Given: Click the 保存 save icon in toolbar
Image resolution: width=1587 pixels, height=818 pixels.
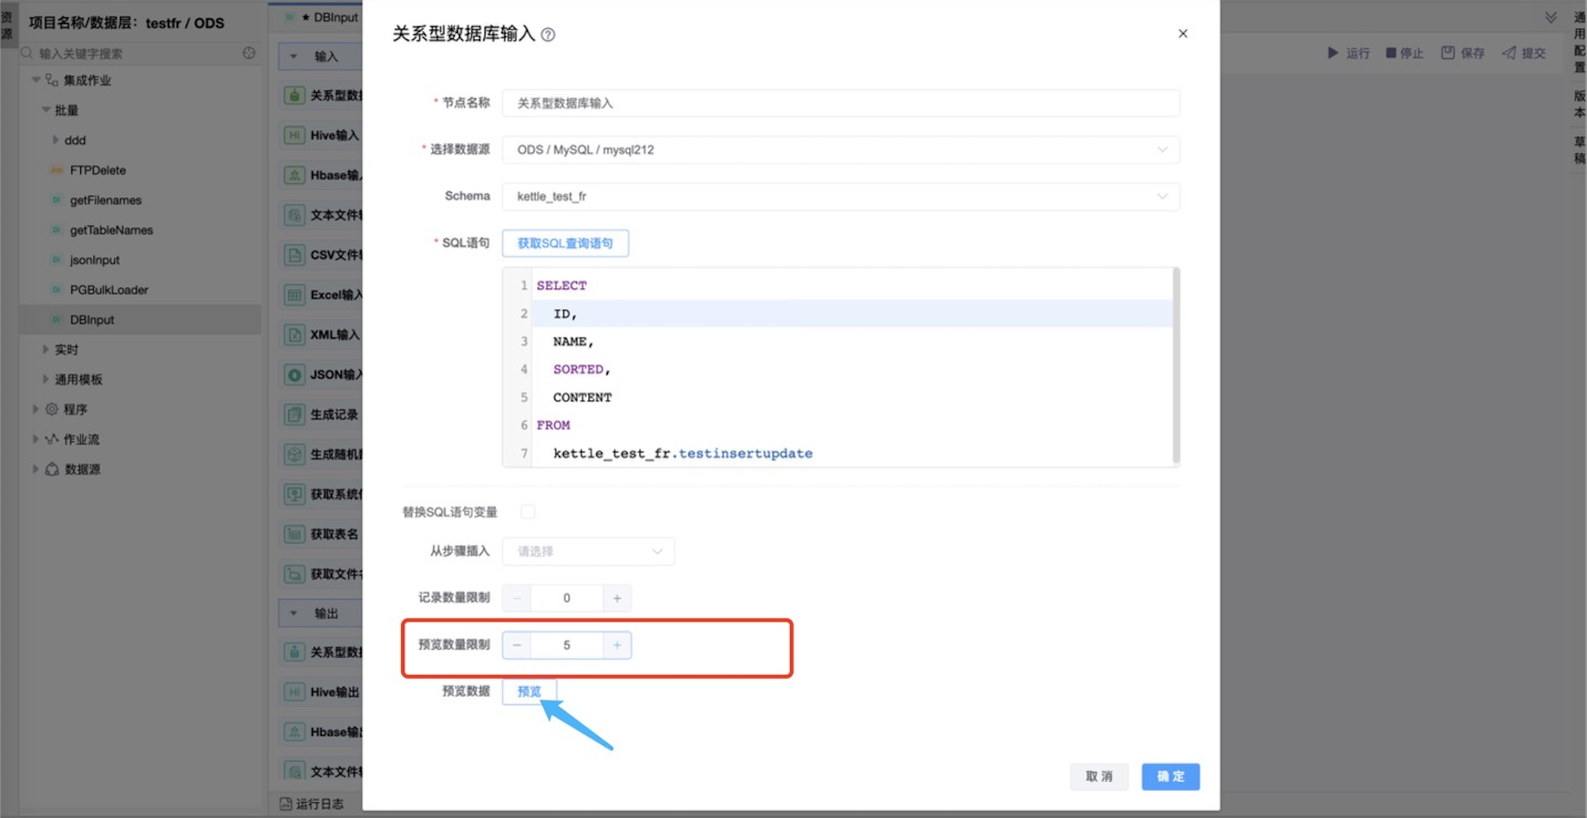Looking at the screenshot, I should 1448,53.
